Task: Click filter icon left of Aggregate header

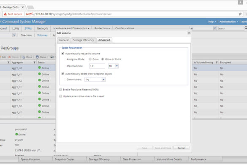Action: pos(8,63)
